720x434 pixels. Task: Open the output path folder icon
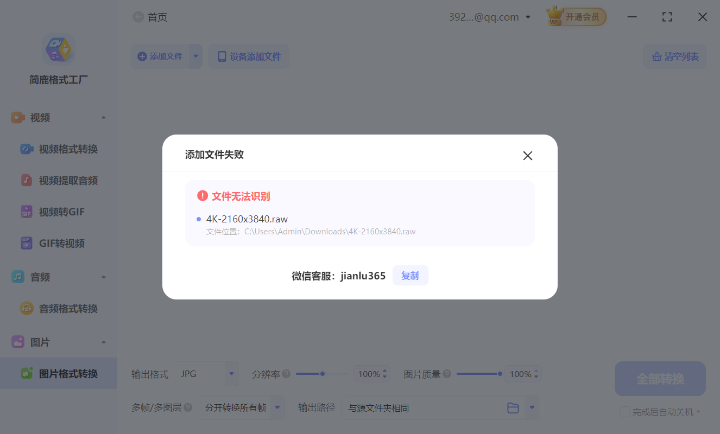pos(513,407)
